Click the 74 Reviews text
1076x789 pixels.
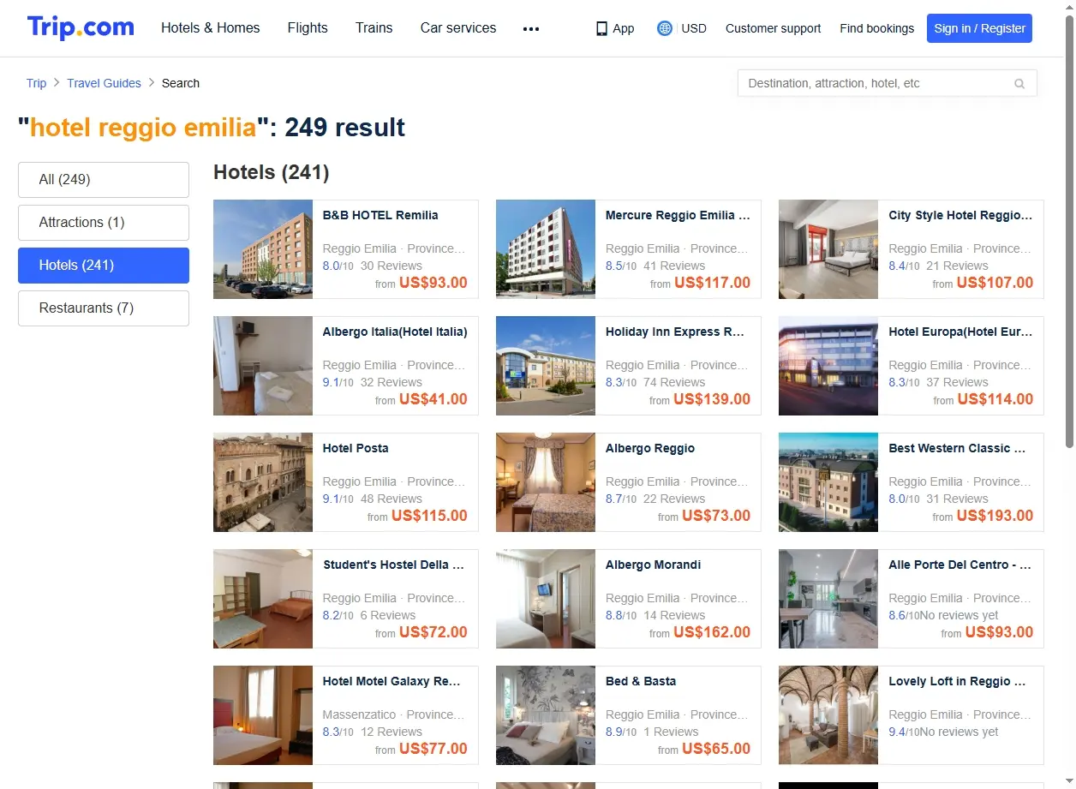click(x=674, y=382)
